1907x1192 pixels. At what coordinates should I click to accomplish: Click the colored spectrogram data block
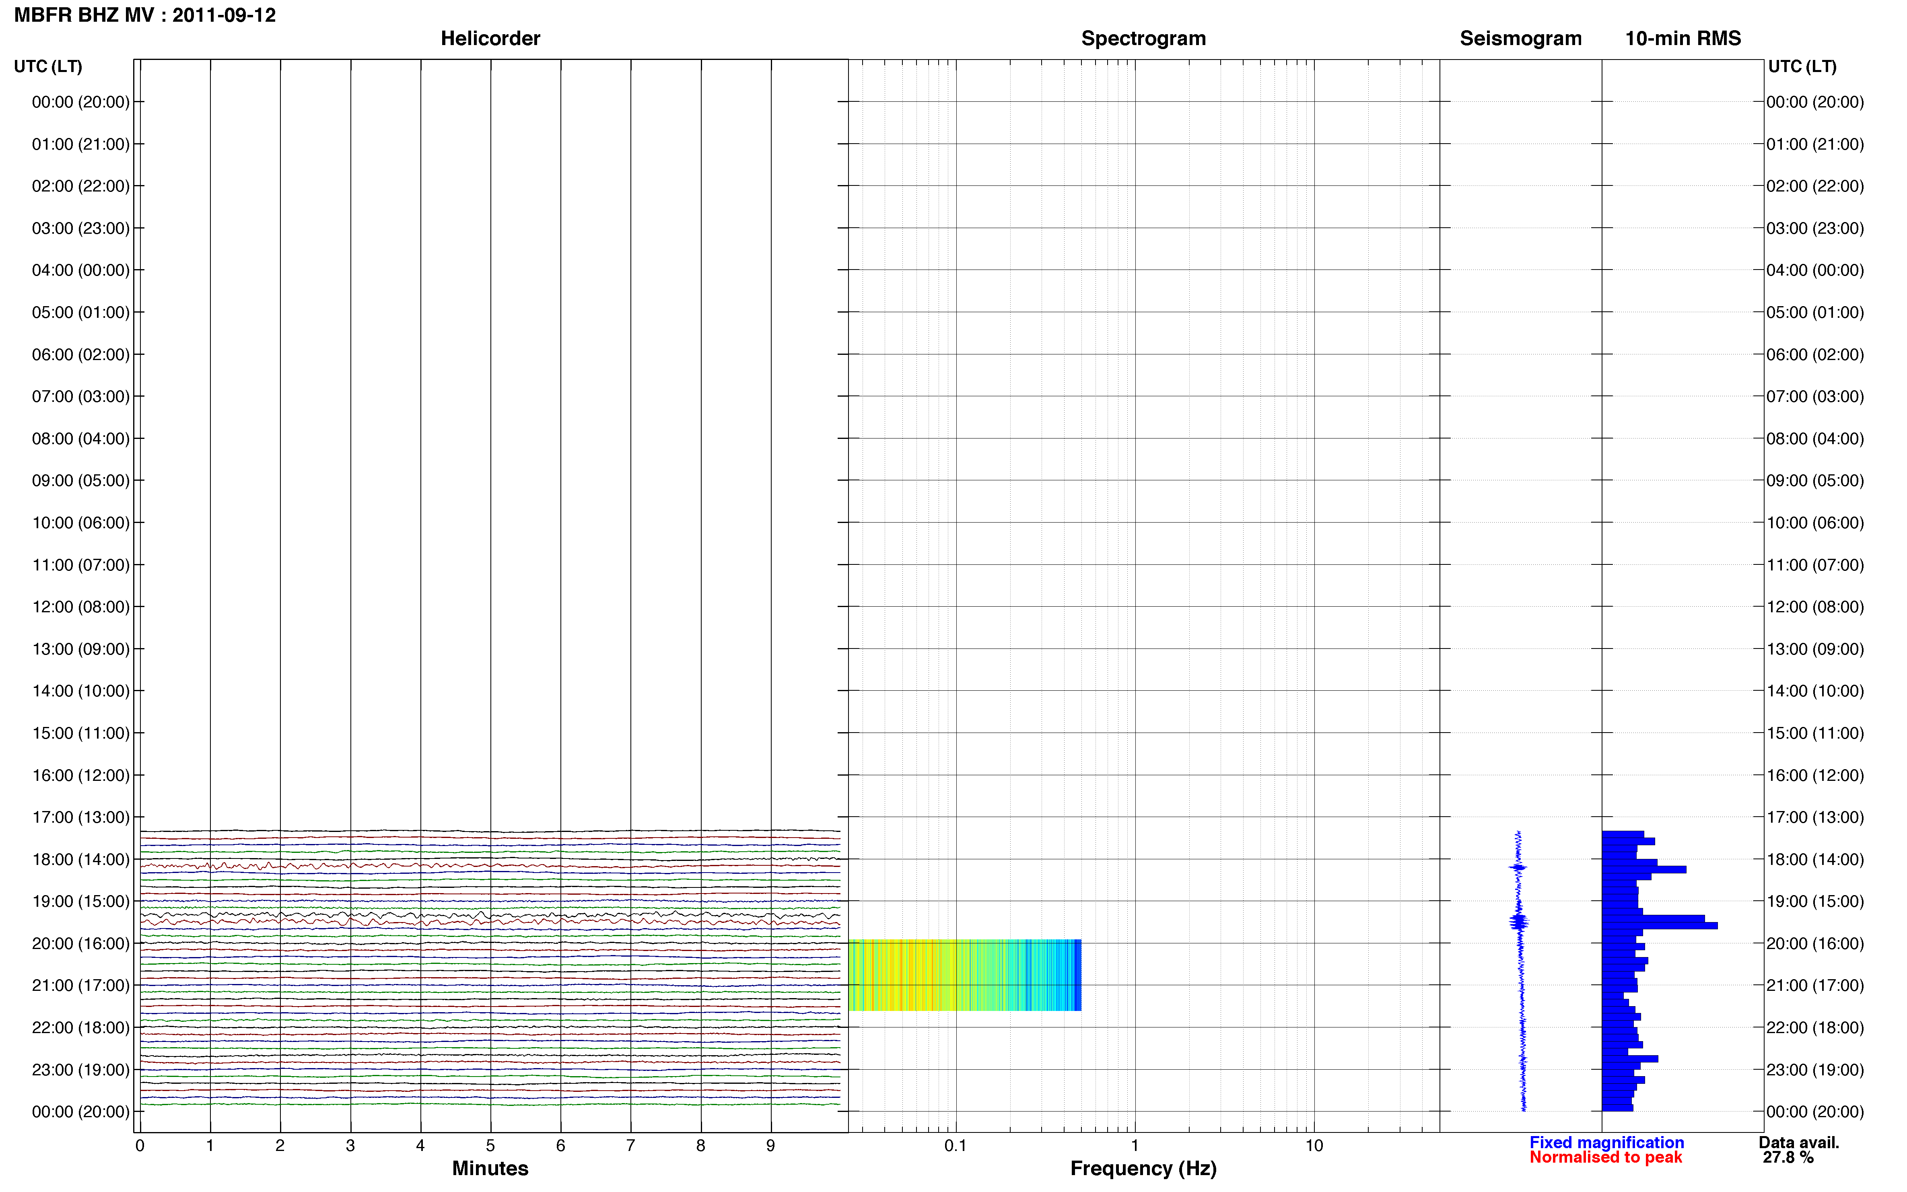(x=964, y=975)
